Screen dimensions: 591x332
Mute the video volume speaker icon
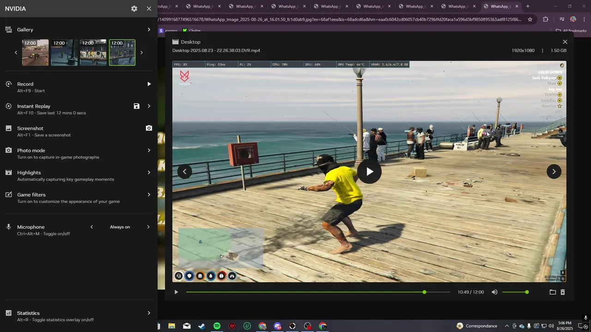point(495,292)
